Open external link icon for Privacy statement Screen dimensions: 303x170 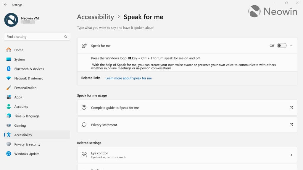291,125
